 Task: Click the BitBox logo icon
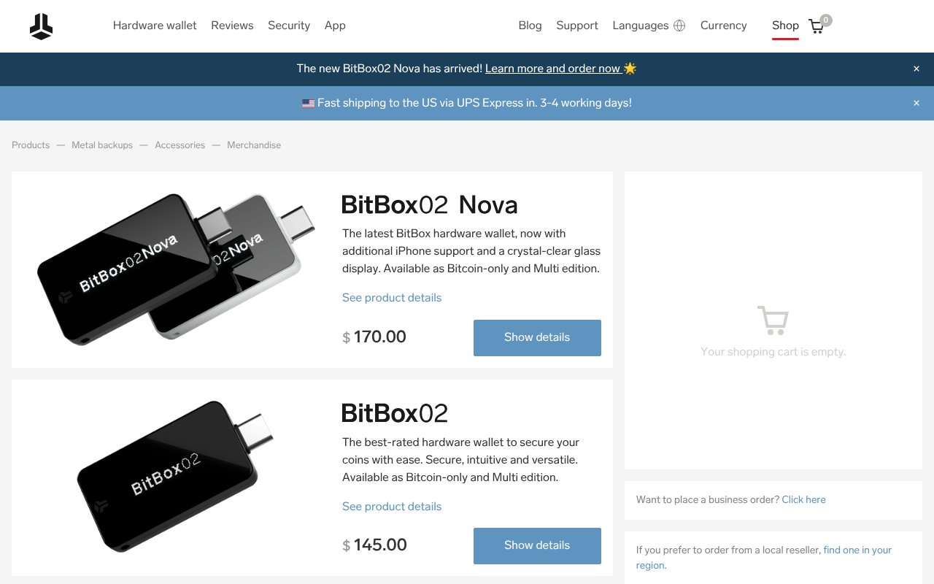(x=41, y=26)
